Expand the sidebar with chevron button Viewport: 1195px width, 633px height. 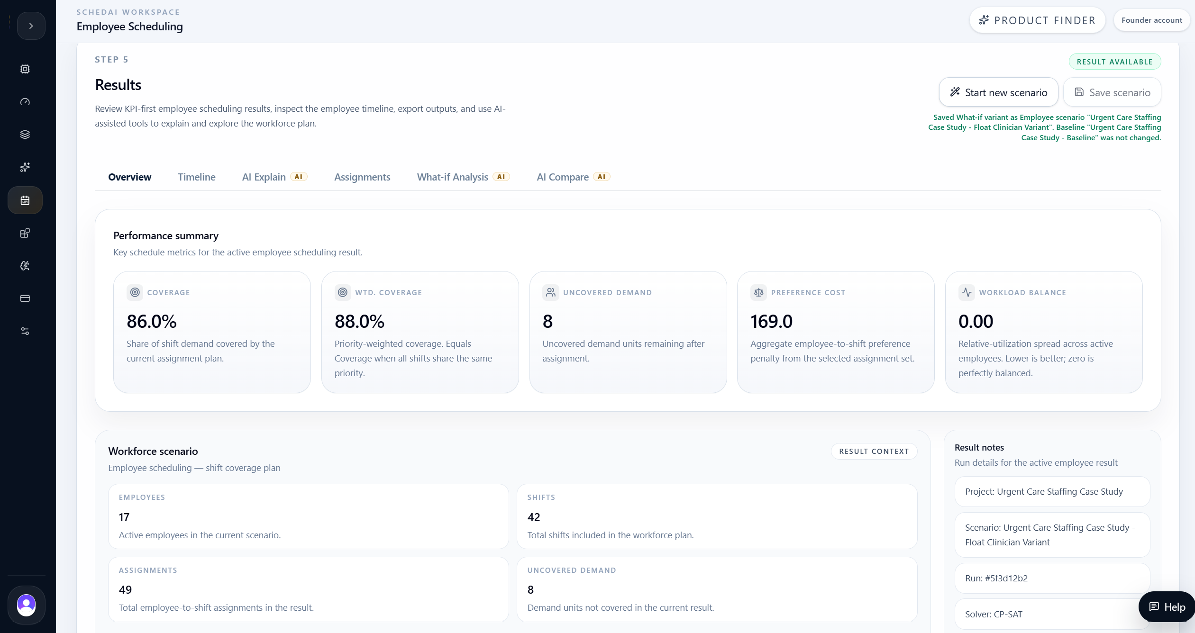[x=31, y=26]
